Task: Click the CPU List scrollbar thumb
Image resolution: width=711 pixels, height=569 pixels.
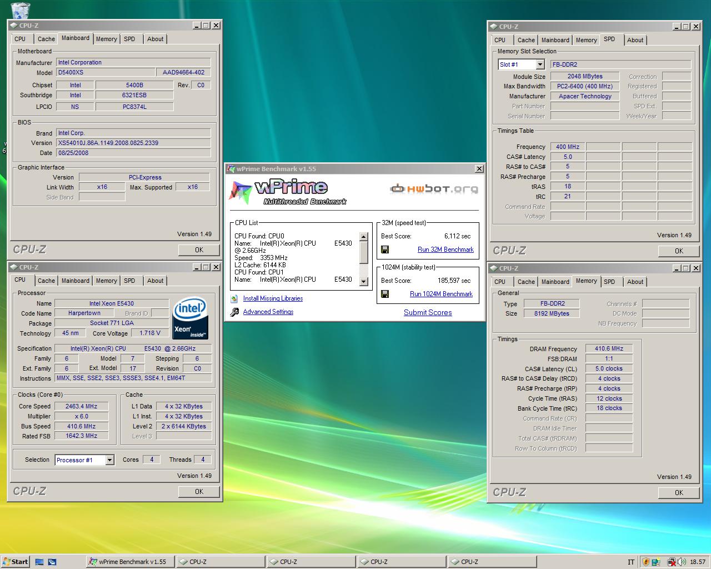Action: coord(364,252)
